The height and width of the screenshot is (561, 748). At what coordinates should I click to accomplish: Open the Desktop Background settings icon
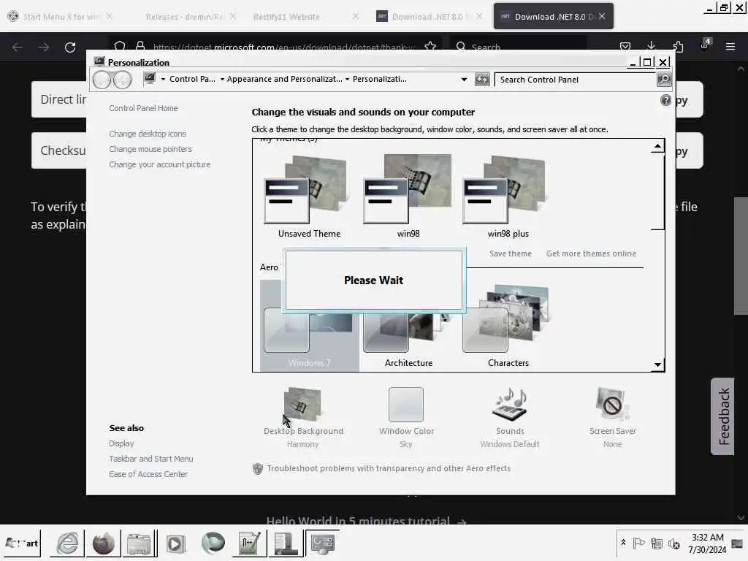302,405
